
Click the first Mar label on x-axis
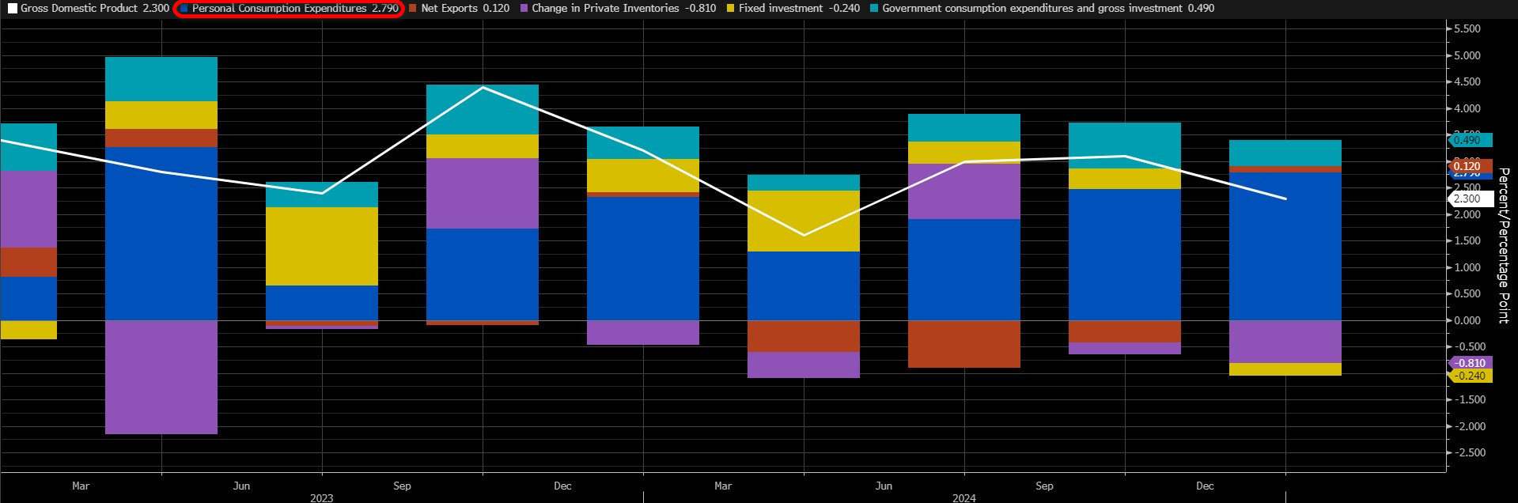pyautogui.click(x=81, y=486)
